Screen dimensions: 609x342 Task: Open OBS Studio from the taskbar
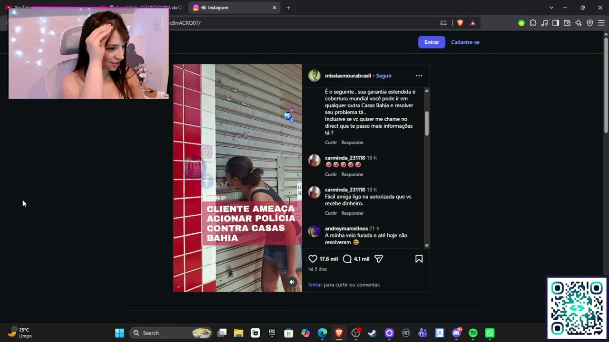click(355, 333)
